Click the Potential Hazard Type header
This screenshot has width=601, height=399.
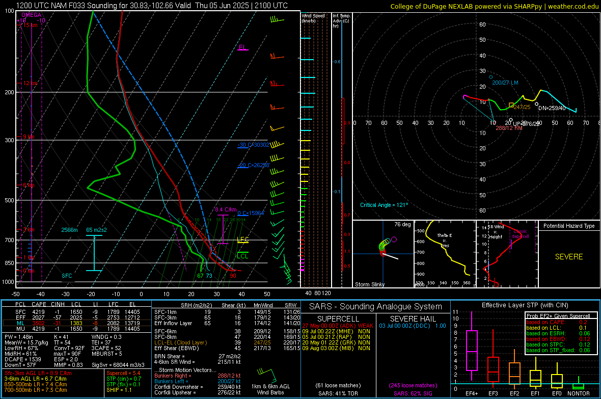coord(569,226)
